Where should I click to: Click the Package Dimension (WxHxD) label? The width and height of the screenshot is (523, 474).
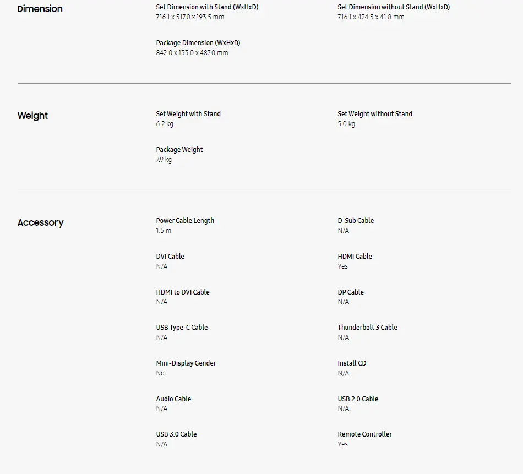[198, 43]
